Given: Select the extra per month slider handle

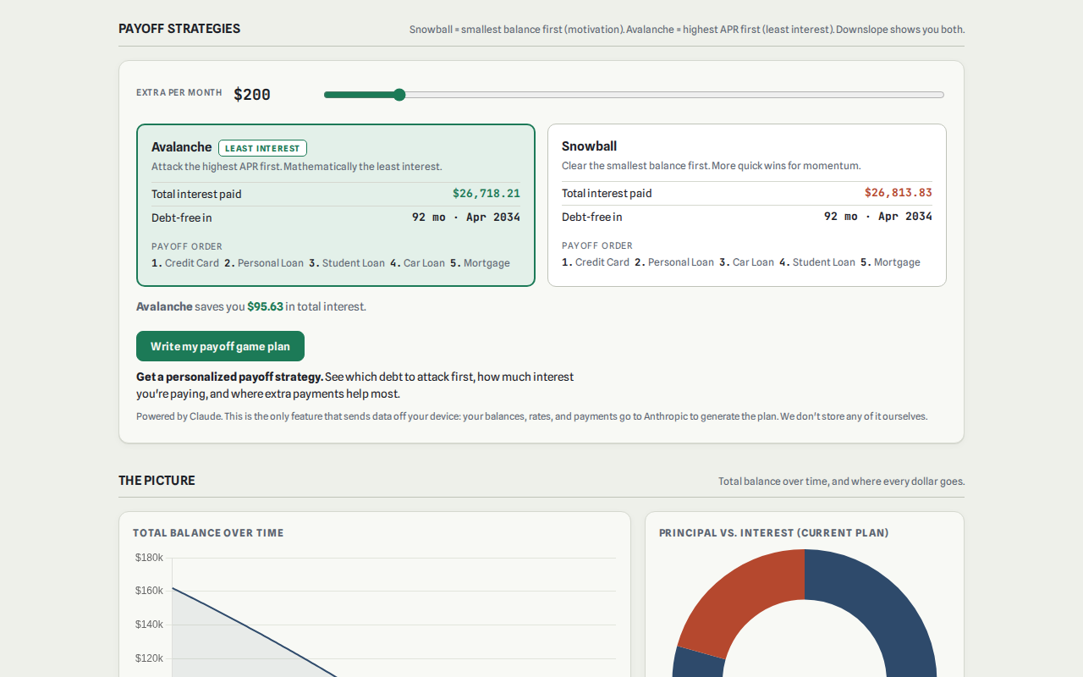Looking at the screenshot, I should pyautogui.click(x=399, y=95).
